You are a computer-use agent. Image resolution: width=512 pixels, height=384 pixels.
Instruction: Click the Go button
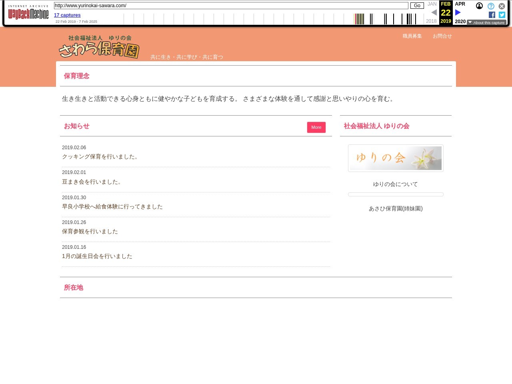417,6
